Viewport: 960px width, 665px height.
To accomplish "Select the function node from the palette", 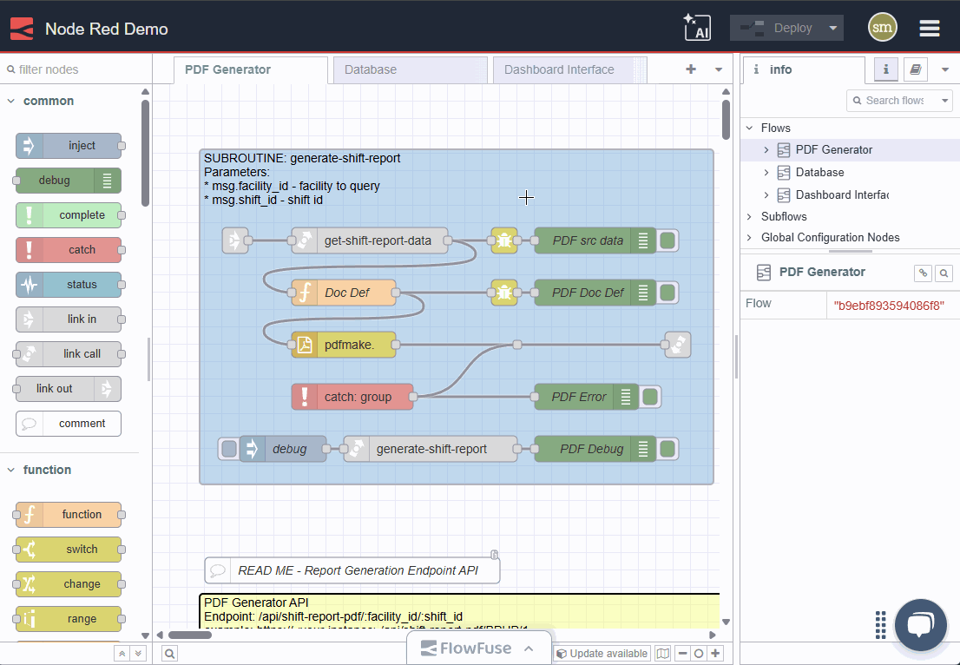I will [x=69, y=514].
